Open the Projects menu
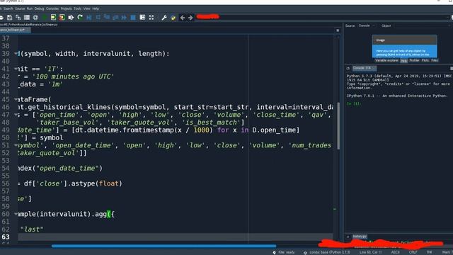Image resolution: width=453 pixels, height=255 pixels. [x=66, y=8]
